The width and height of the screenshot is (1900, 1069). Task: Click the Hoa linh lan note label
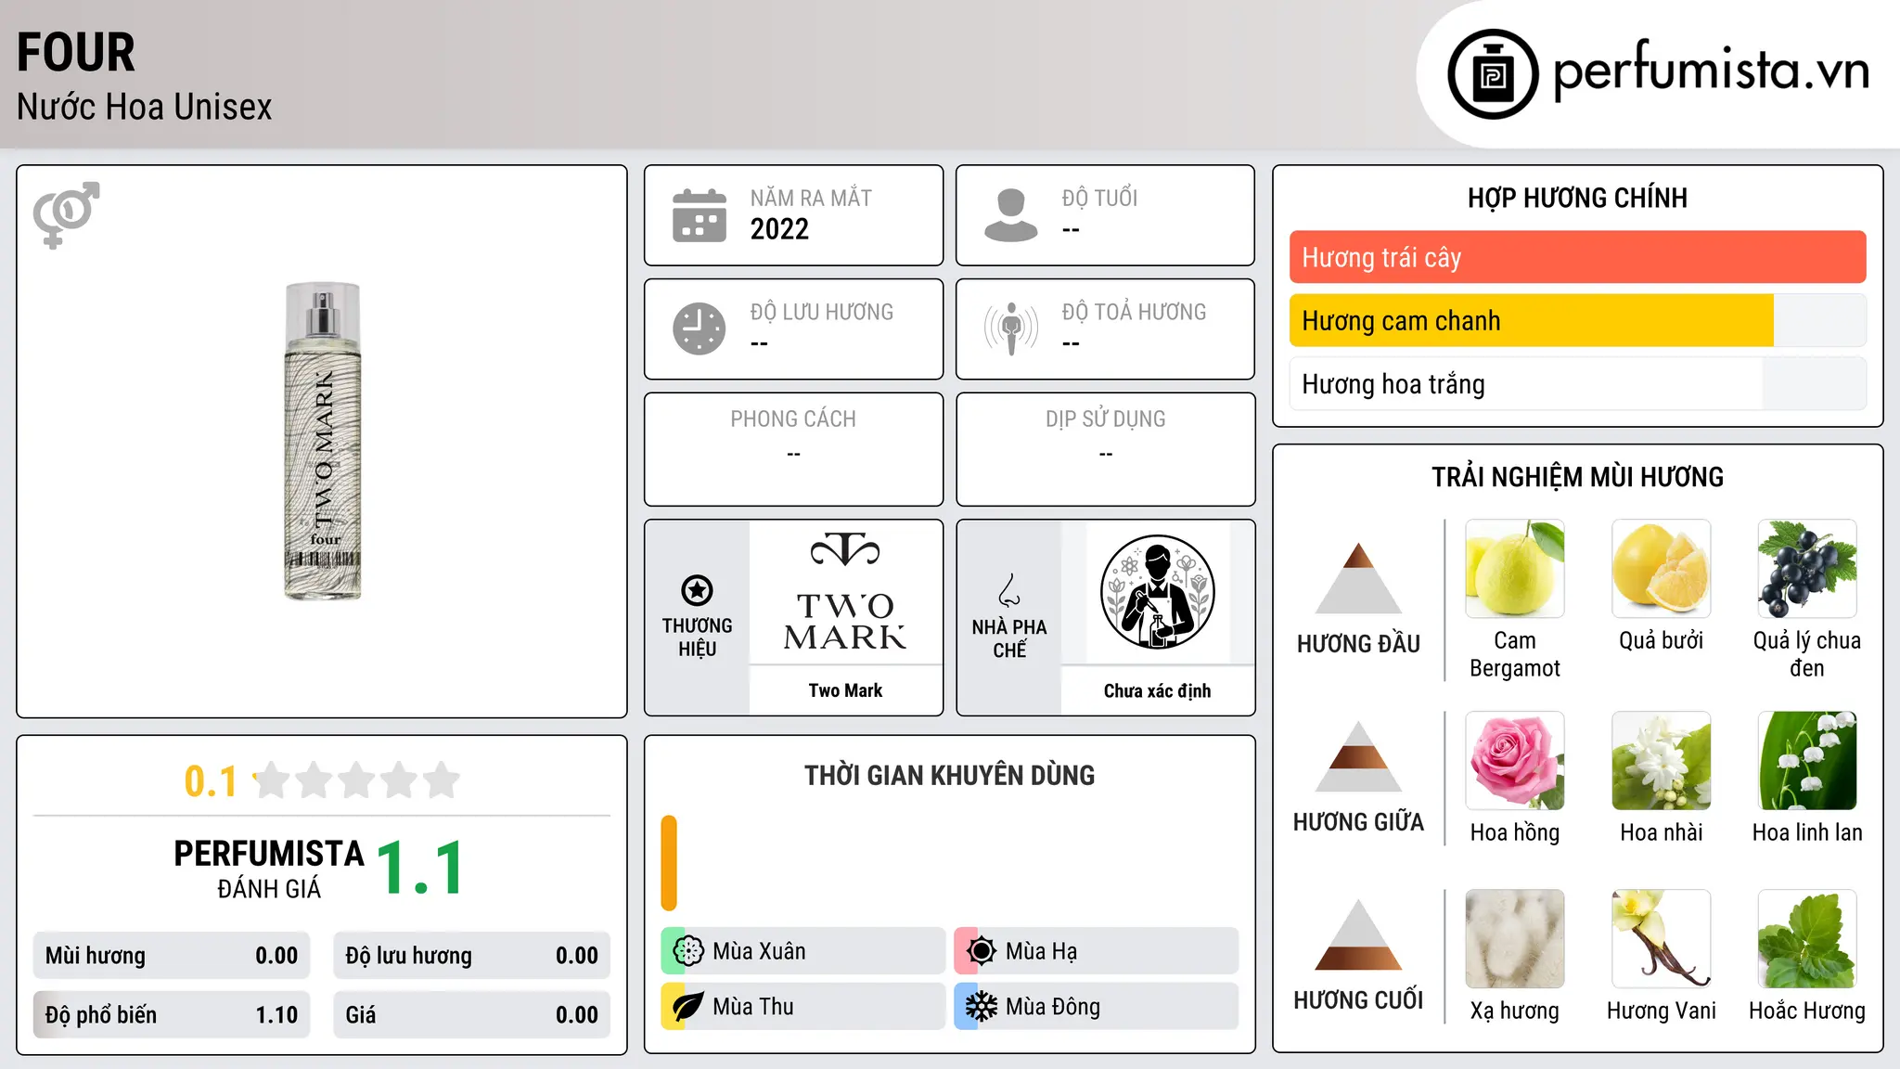tap(1807, 832)
